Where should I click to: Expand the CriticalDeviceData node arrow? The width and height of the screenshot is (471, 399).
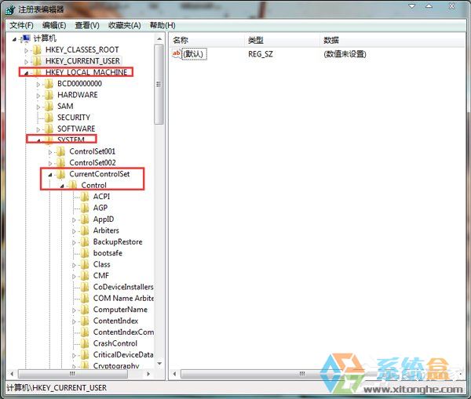click(x=75, y=356)
